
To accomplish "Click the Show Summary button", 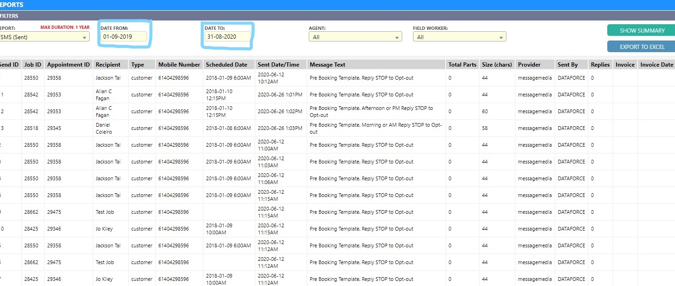I will click(x=642, y=30).
